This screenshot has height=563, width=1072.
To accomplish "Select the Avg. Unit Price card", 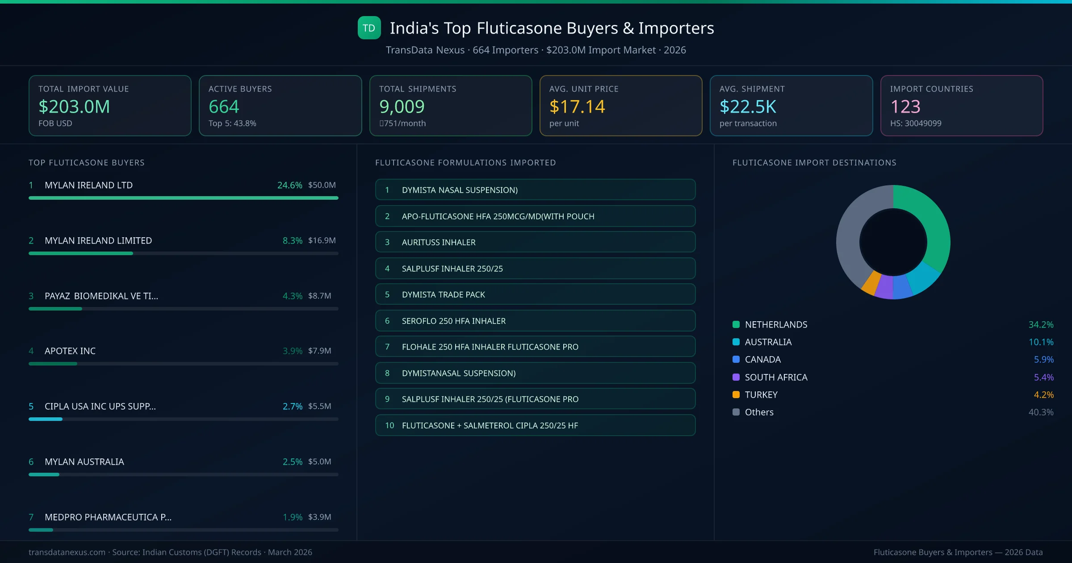I will pos(621,105).
